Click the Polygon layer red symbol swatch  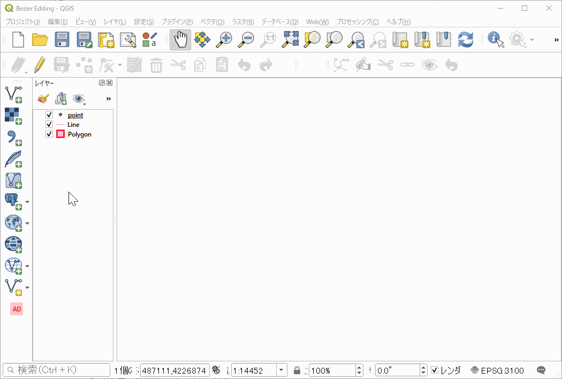tap(60, 134)
